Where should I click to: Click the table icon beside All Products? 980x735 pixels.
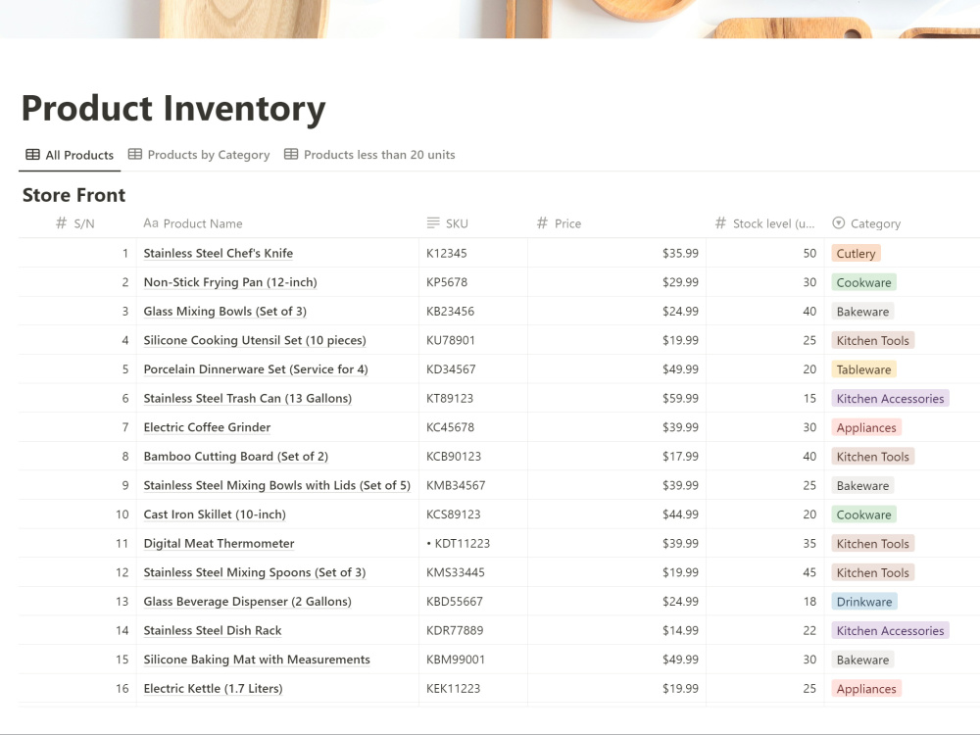(31, 155)
